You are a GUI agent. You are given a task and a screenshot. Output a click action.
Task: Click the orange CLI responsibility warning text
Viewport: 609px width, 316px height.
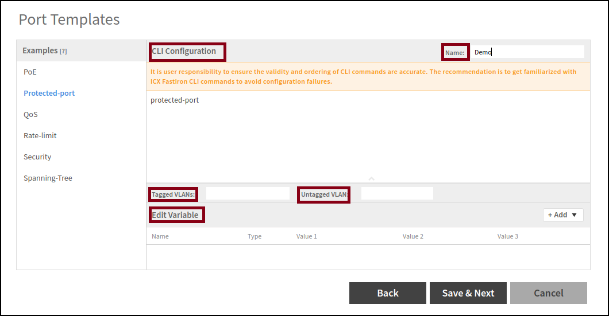[363, 77]
